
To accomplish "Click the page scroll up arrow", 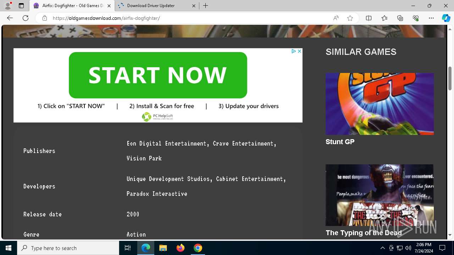I will [x=450, y=29].
